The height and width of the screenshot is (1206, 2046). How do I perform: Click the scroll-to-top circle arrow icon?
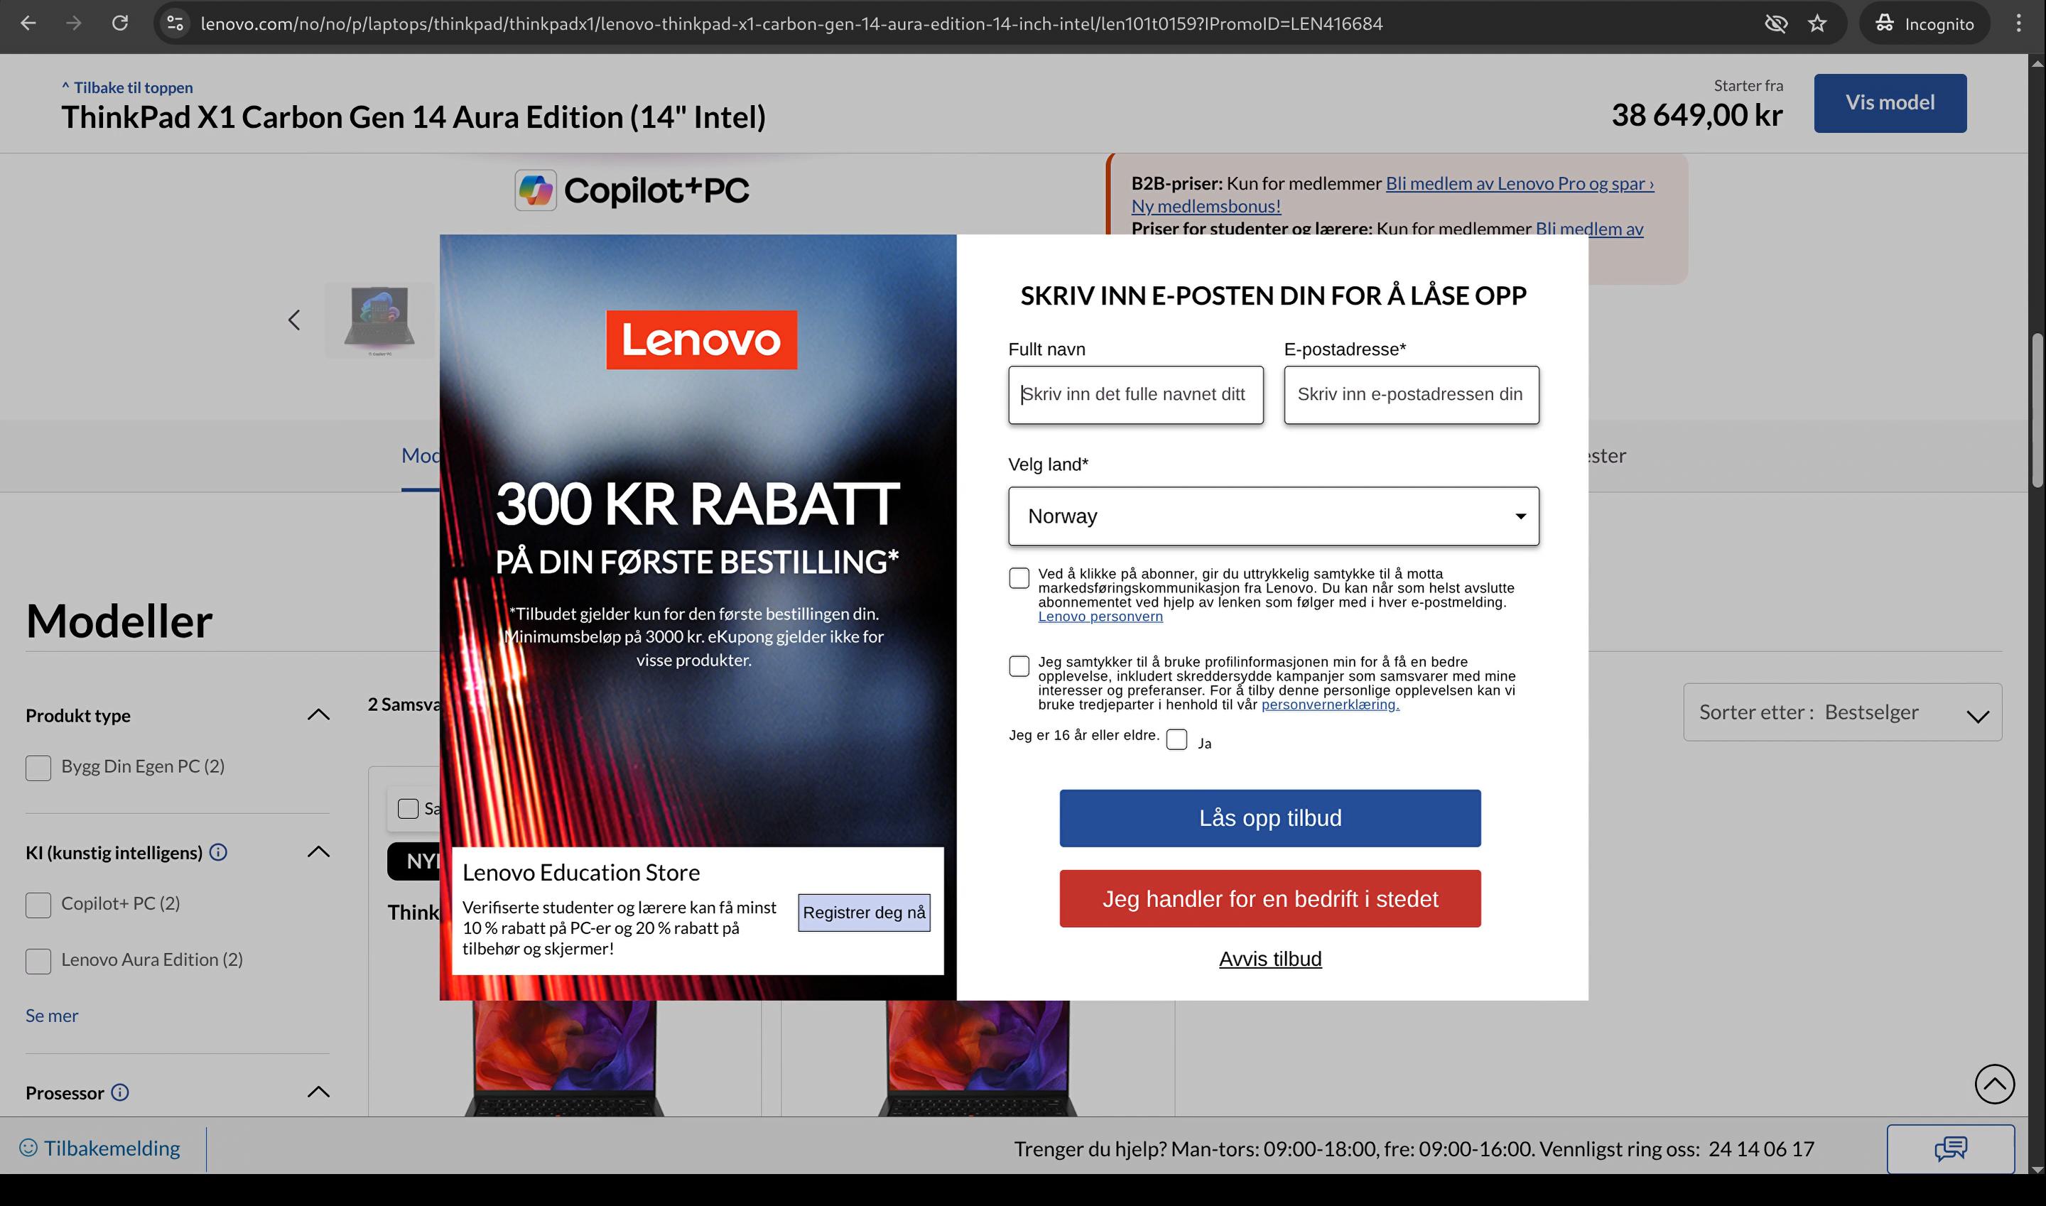[1993, 1083]
